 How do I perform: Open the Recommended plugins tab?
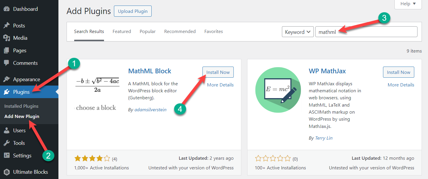[x=180, y=32]
